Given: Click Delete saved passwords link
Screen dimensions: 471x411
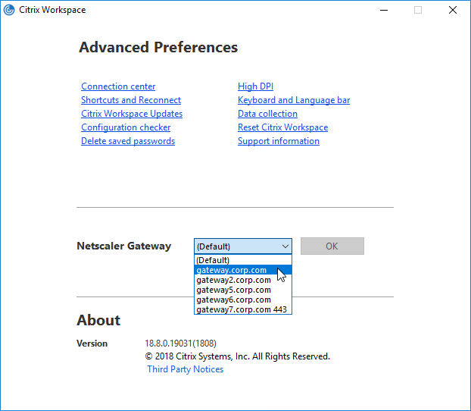Looking at the screenshot, I should point(128,141).
